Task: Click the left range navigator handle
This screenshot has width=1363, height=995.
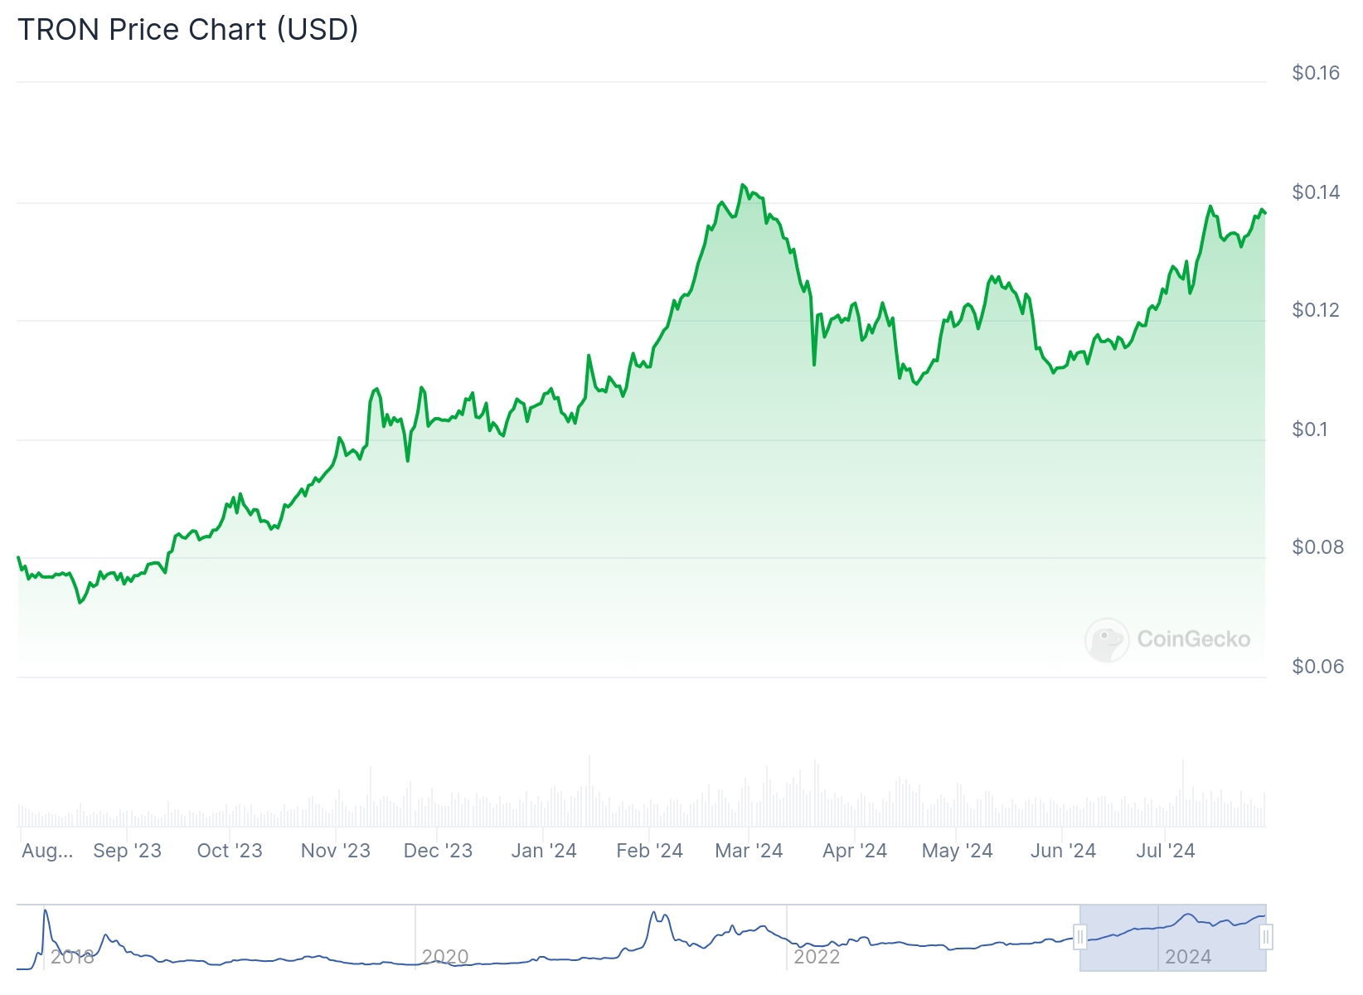Action: [1079, 937]
